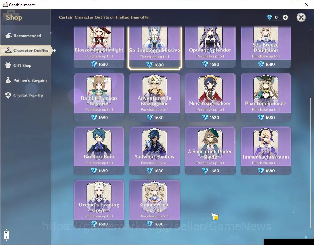Close the Shop with the X icon
314x245 pixels.
point(301,17)
